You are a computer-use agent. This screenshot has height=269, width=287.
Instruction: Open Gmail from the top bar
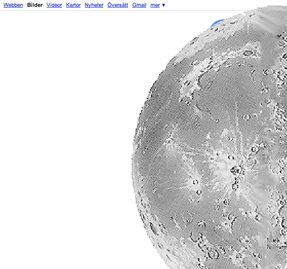tap(139, 5)
